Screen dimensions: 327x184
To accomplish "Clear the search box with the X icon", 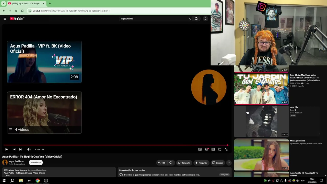I will coord(190,19).
